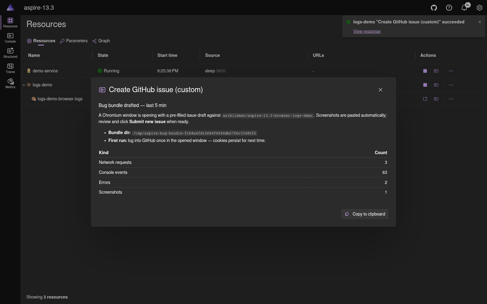Viewport: 487px width, 304px height.
Task: Click the URLs column header
Action: click(x=318, y=55)
